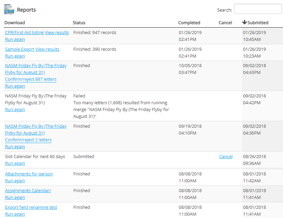This screenshot has height=218, width=283.
Task: Sort by the Download column header
Action: (15, 23)
